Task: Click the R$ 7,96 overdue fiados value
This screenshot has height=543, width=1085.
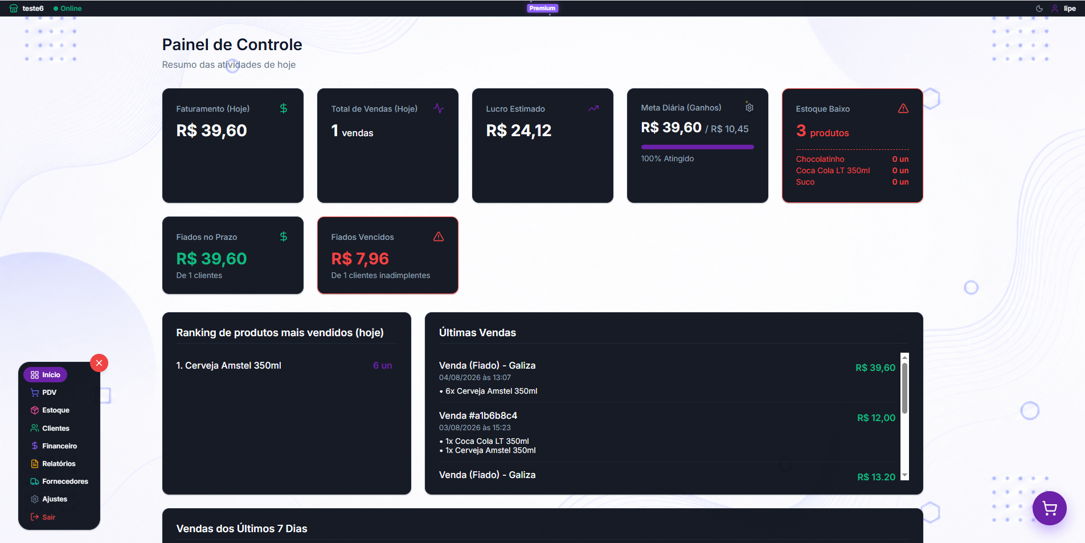Action: point(360,259)
